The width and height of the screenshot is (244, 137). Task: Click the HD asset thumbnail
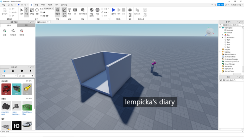coord(17,126)
